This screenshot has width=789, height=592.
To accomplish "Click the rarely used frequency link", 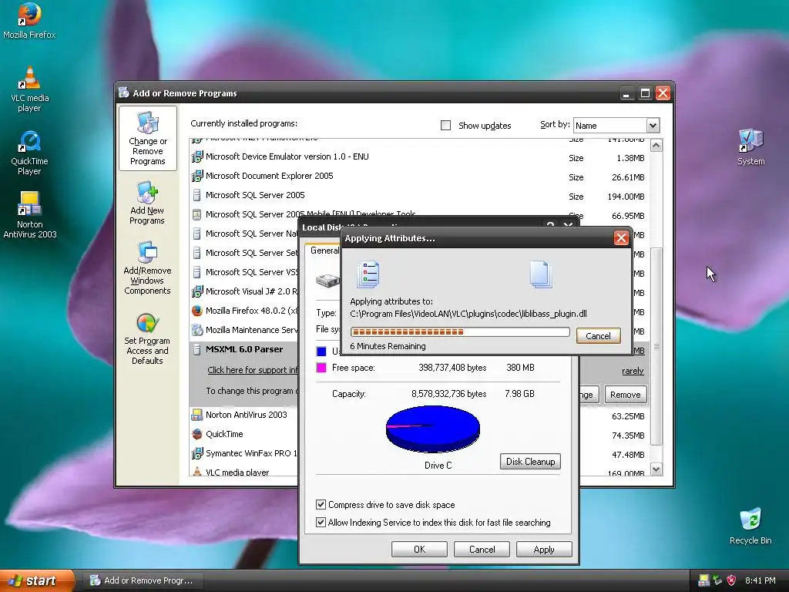I will pos(633,371).
